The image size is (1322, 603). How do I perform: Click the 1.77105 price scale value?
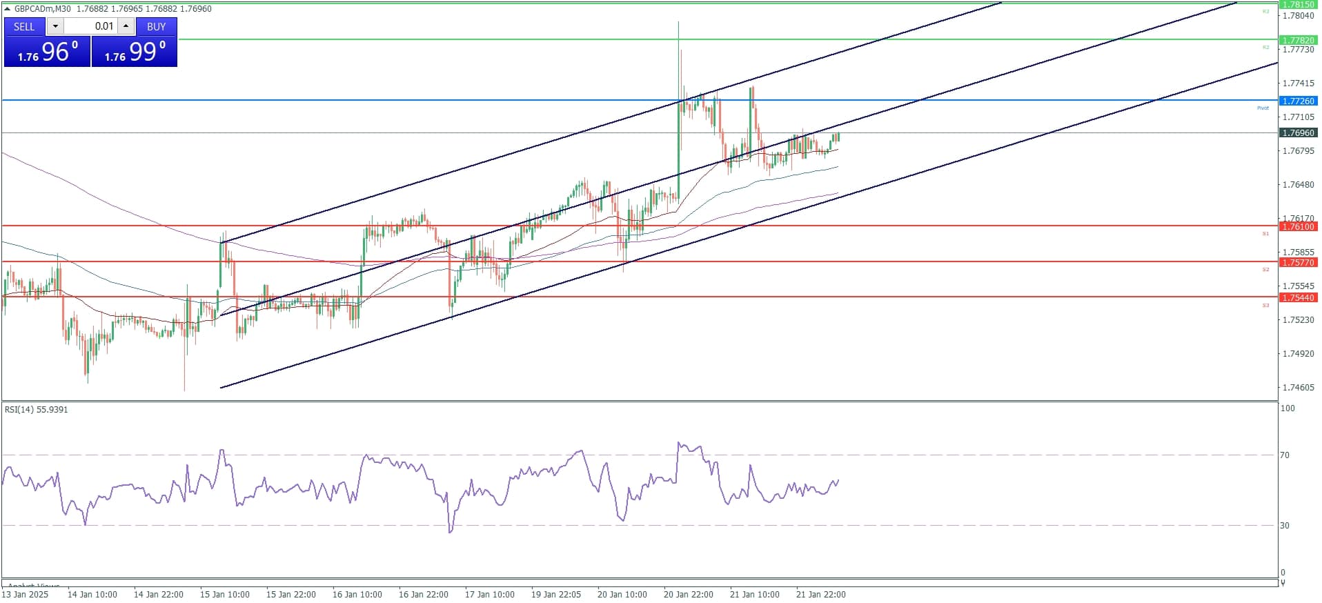(x=1298, y=117)
